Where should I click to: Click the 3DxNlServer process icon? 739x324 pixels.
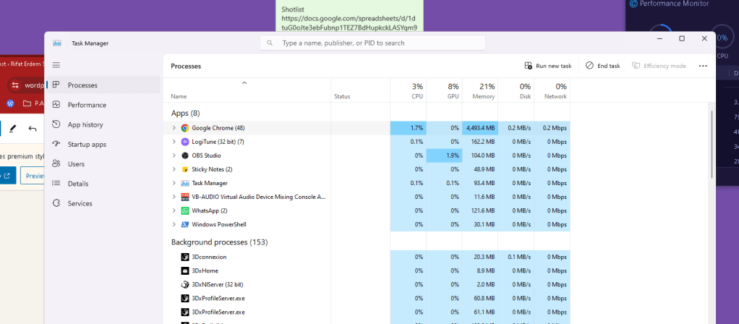pyautogui.click(x=185, y=284)
